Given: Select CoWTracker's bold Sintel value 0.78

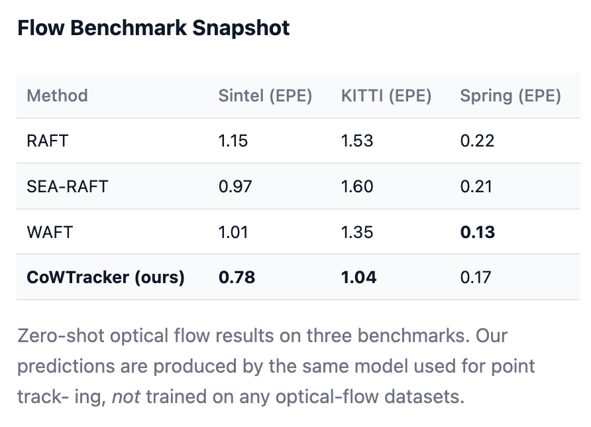Looking at the screenshot, I should click(237, 277).
